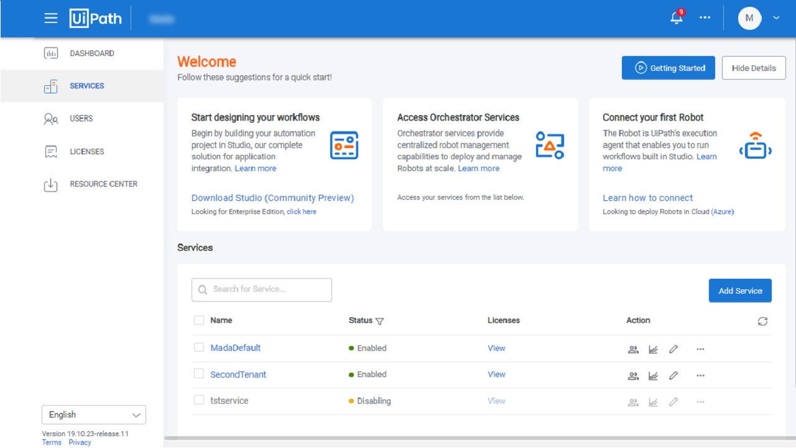Click the tstservice name

(x=229, y=401)
